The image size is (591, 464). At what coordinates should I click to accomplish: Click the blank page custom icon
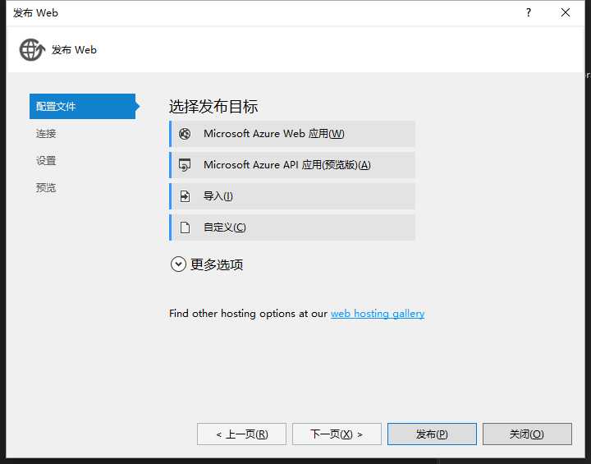pyautogui.click(x=185, y=227)
